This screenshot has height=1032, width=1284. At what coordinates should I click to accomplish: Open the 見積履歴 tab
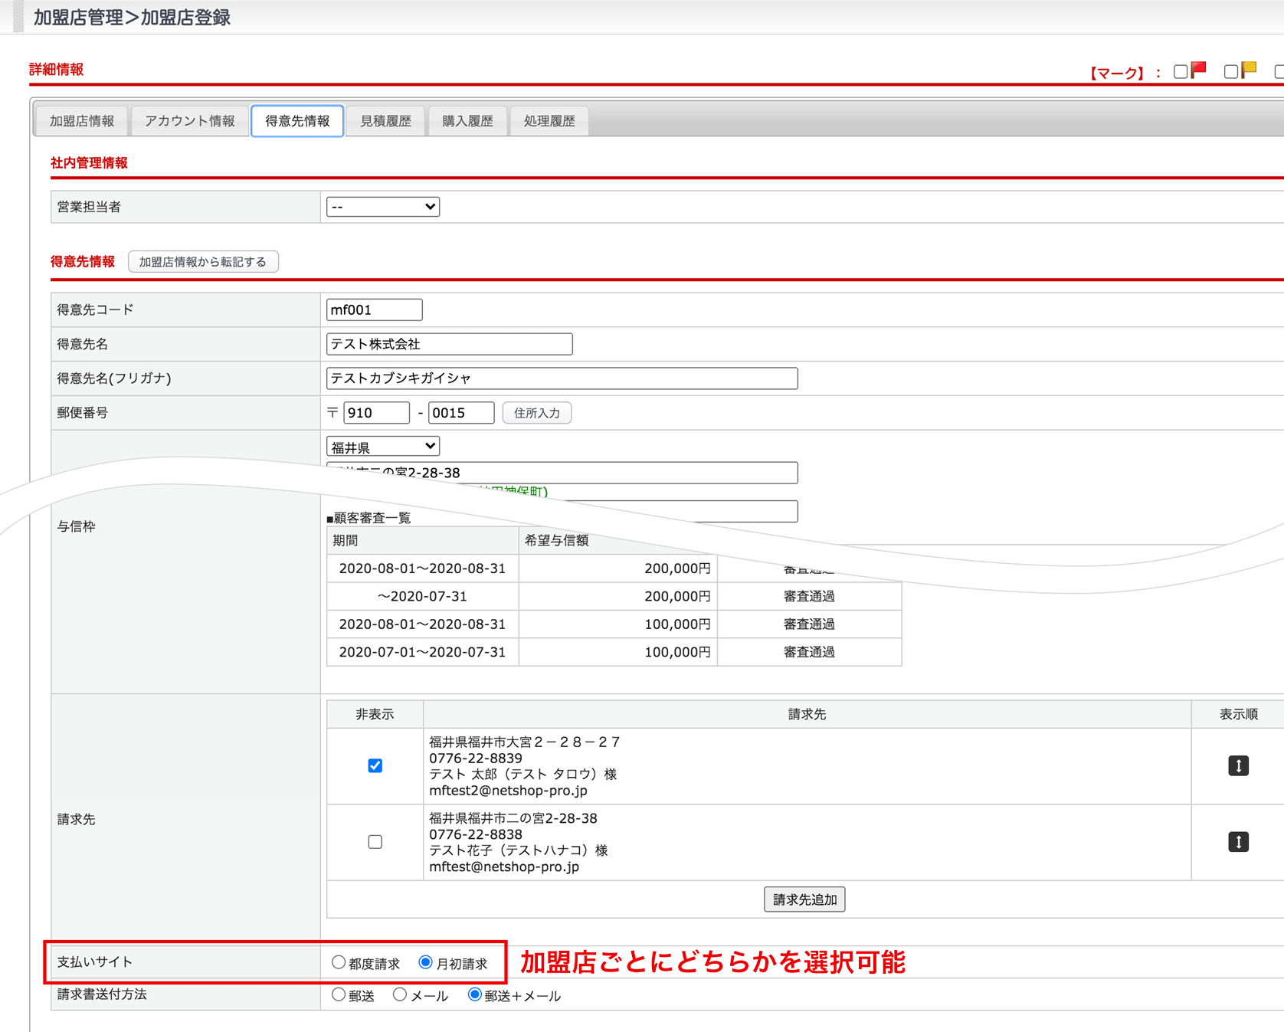[x=385, y=121]
